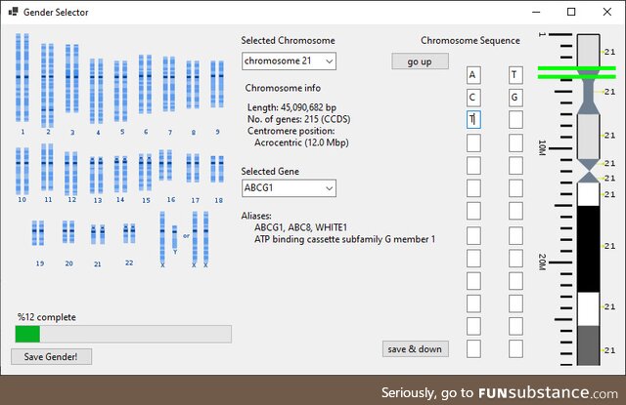Select the chromosome 21 pair image
The height and width of the screenshot is (405, 626).
tap(98, 232)
